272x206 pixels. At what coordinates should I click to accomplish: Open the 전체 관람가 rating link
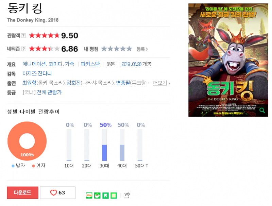[49, 92]
